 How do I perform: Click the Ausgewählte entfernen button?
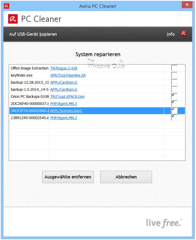(x=68, y=177)
